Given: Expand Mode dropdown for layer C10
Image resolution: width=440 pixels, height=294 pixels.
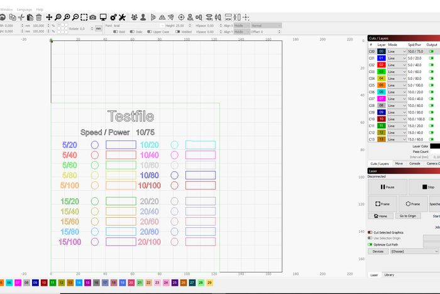Looking at the screenshot, I should (397, 118).
